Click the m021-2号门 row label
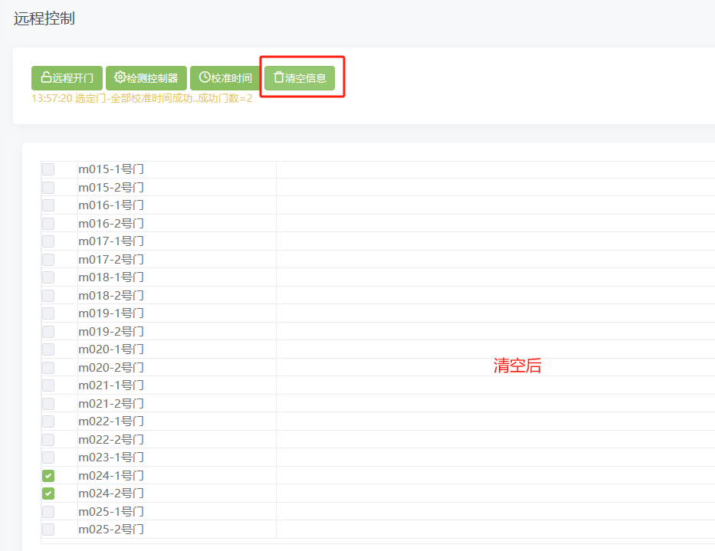 click(x=111, y=404)
